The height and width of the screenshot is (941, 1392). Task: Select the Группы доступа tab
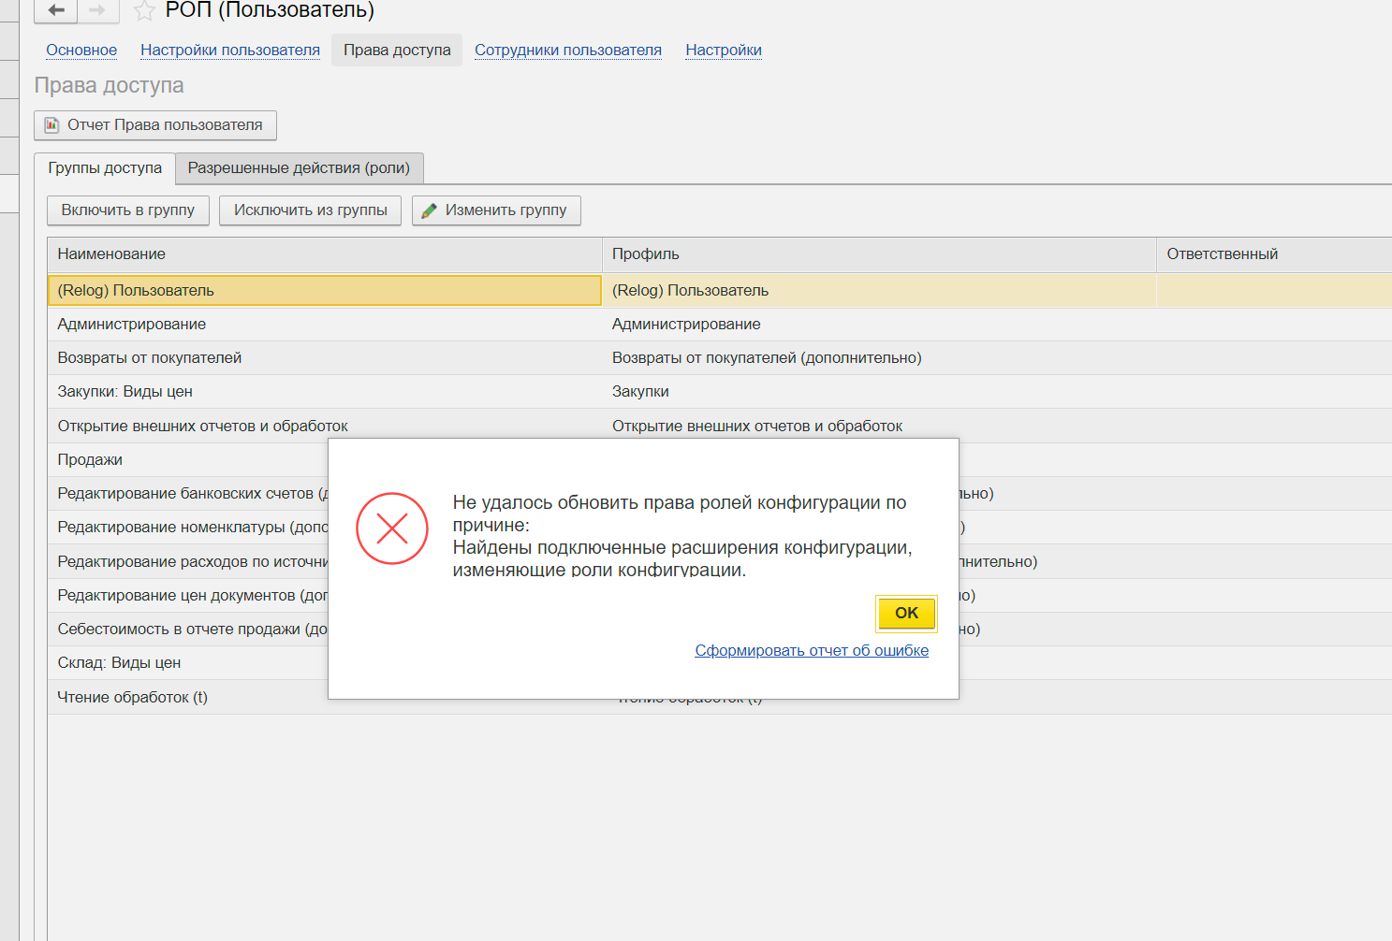tap(105, 168)
